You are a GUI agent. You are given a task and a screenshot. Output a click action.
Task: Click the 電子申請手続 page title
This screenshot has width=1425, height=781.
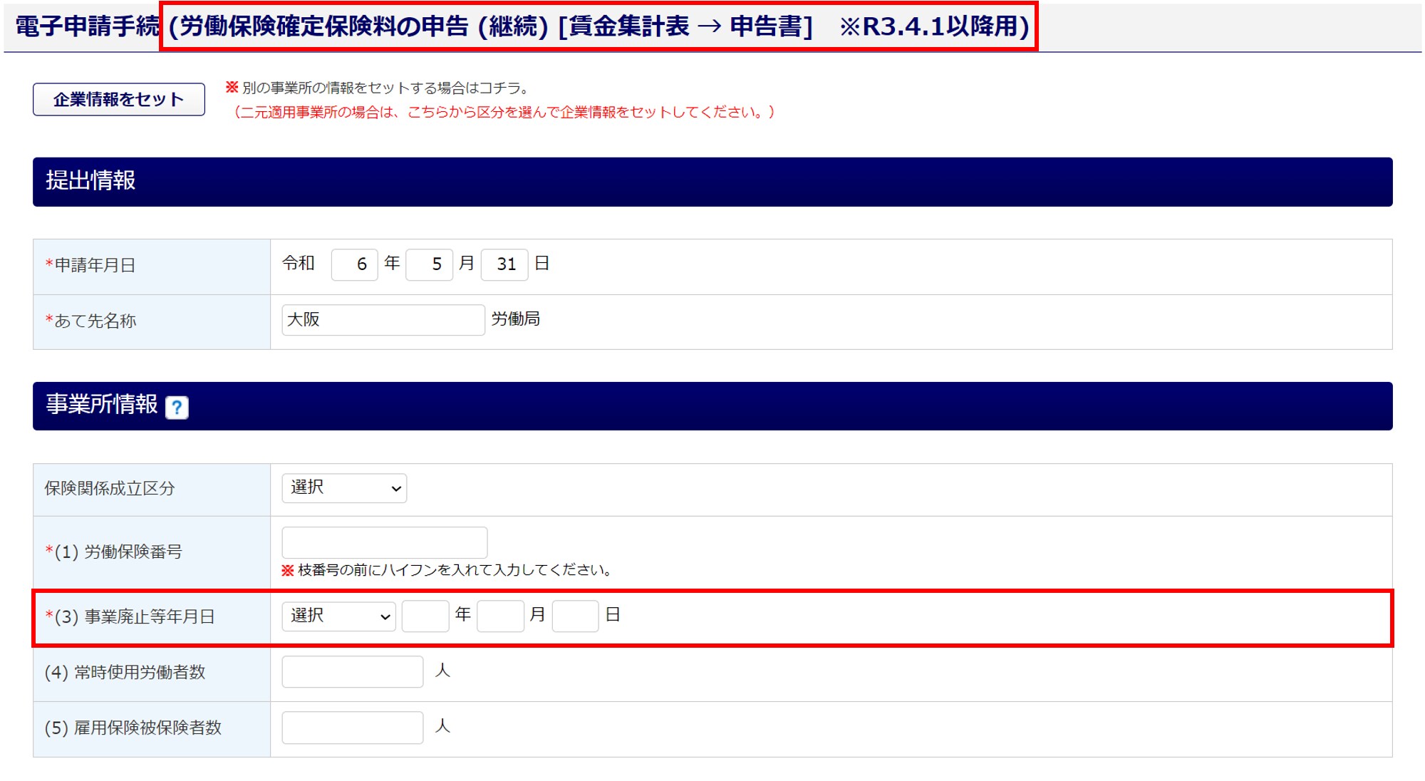coord(87,26)
